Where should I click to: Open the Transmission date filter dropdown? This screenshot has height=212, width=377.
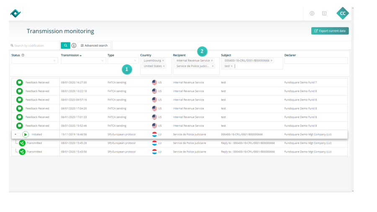[83, 61]
